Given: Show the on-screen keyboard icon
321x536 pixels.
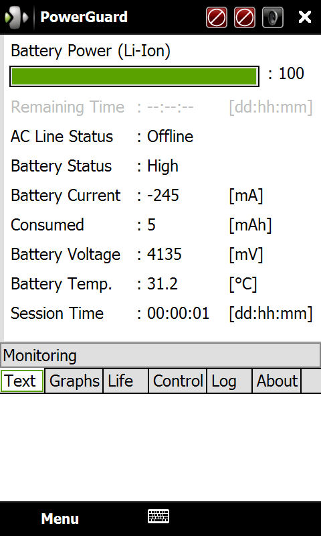Looking at the screenshot, I should (158, 516).
